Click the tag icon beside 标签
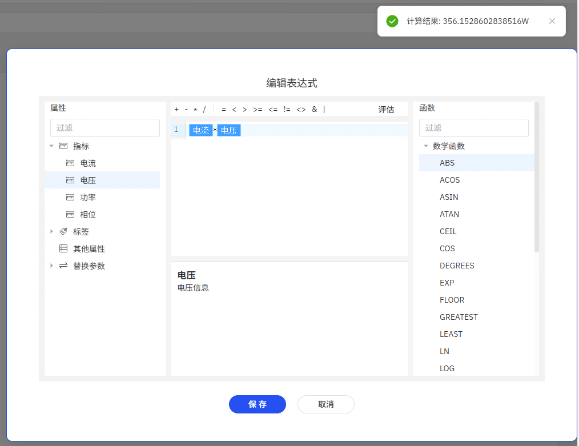 (63, 231)
